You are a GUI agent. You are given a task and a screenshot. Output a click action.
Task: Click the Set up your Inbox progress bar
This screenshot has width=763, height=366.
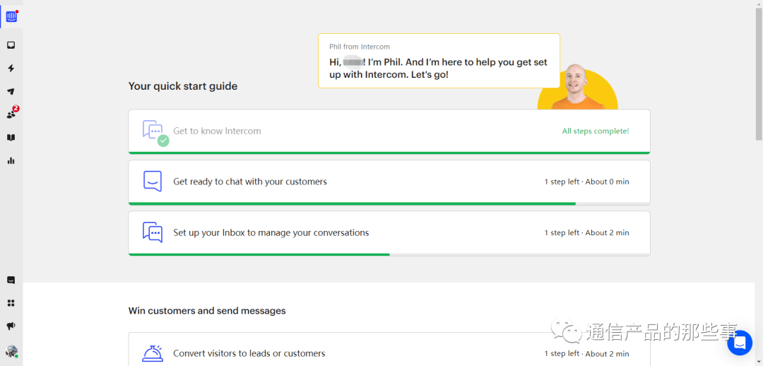tap(389, 254)
